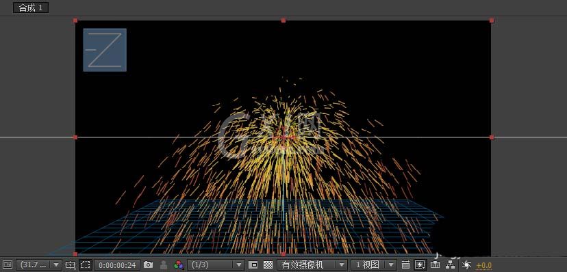Viewport: 567px width, 272px height.
Task: Click the current time 0:00:00:24 field
Action: pyautogui.click(x=118, y=265)
